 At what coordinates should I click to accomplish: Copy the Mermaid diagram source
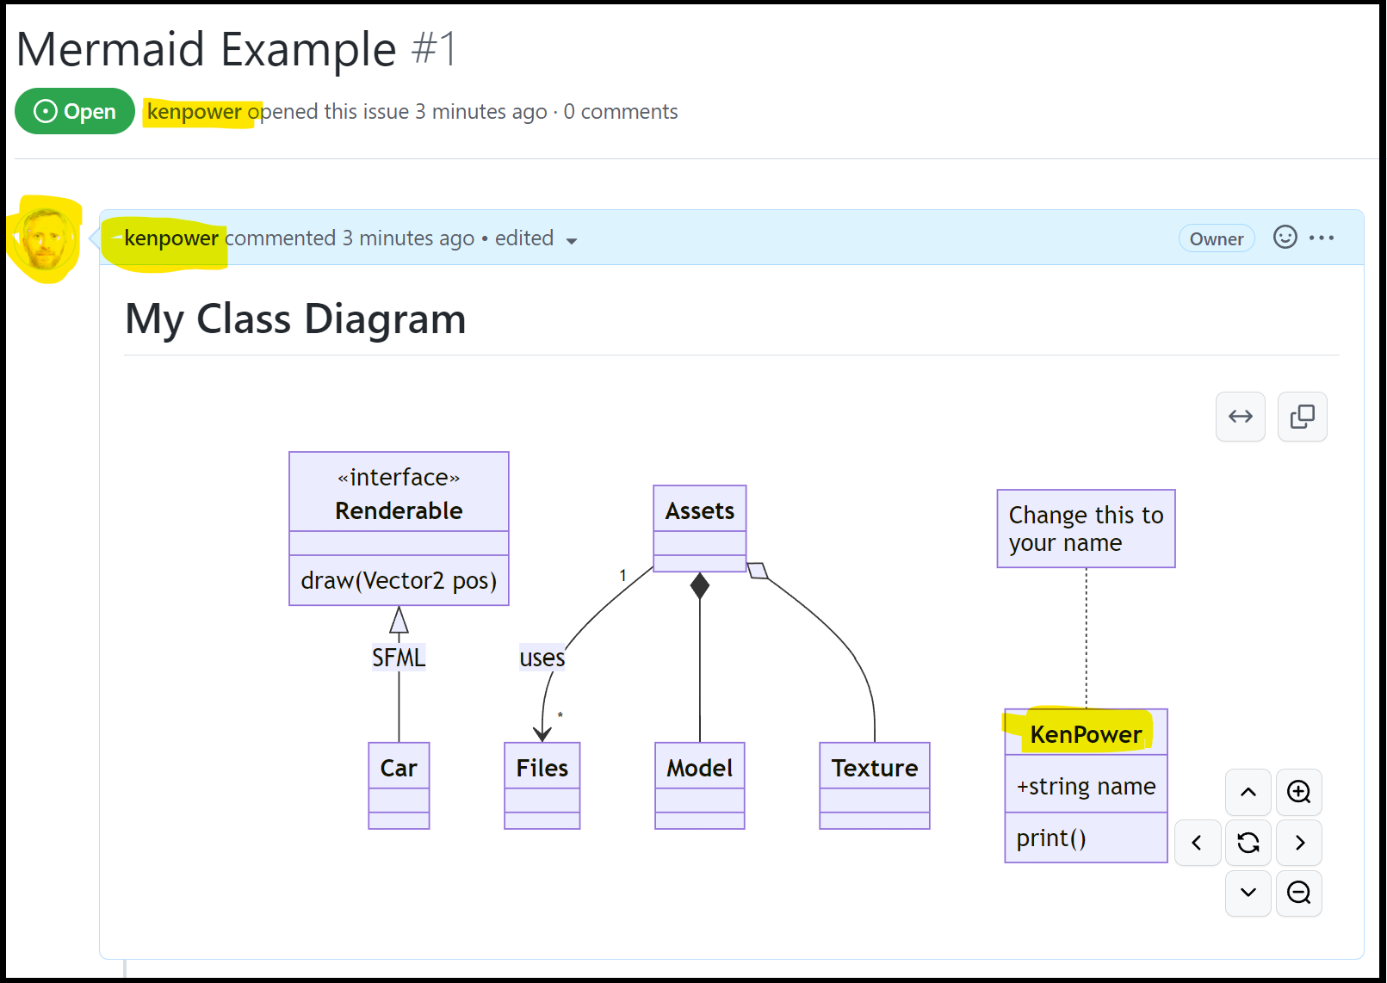1302,417
